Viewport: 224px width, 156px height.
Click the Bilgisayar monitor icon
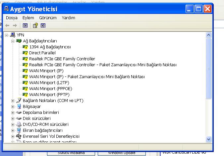[x=19, y=107]
